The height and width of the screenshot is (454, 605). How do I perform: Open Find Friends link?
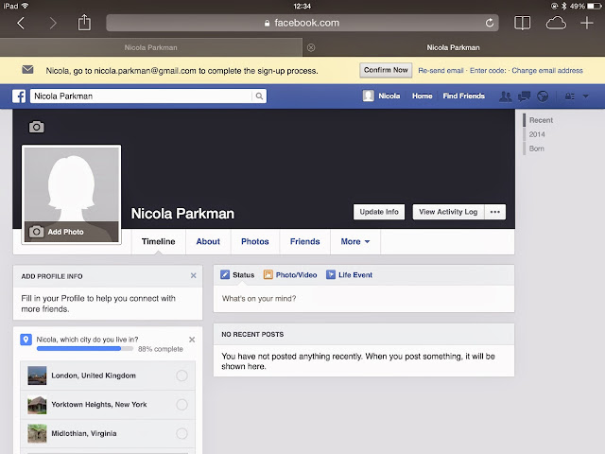pyautogui.click(x=463, y=96)
